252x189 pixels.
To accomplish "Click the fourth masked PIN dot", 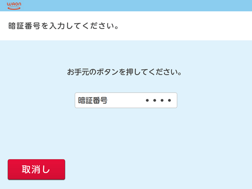I will point(169,100).
